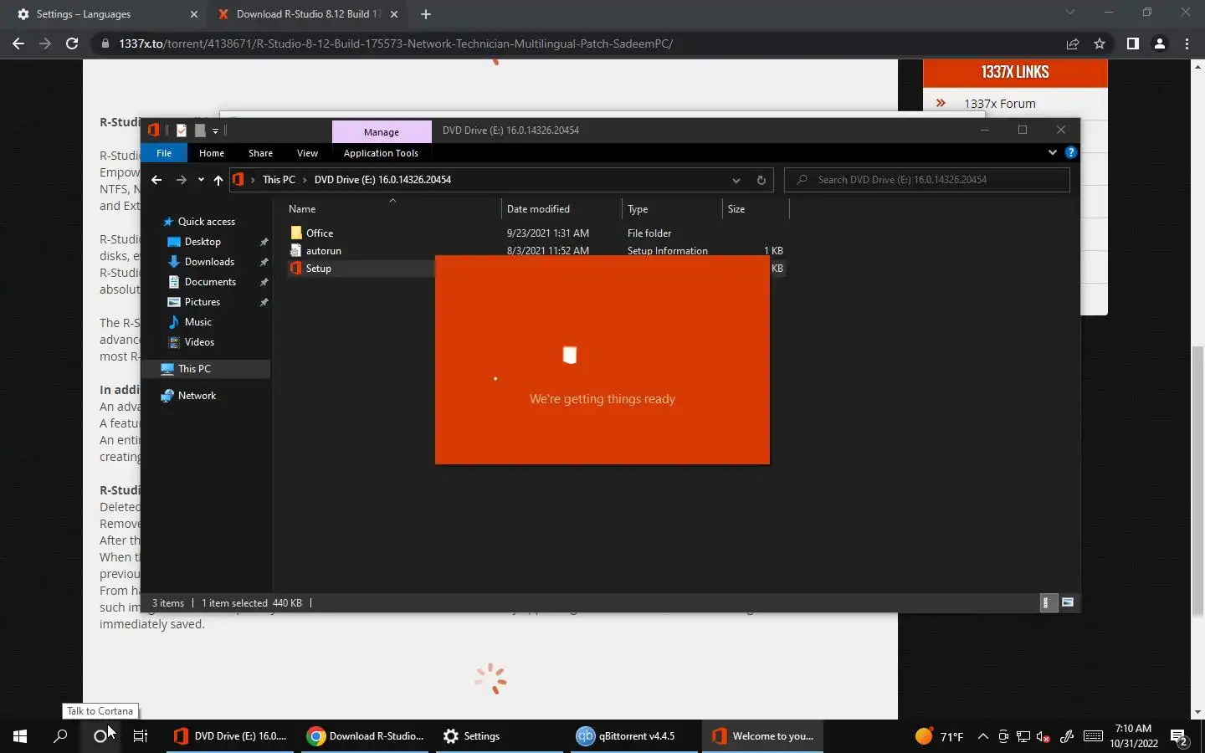This screenshot has width=1205, height=753.
Task: Select the Setup application file
Action: [318, 269]
